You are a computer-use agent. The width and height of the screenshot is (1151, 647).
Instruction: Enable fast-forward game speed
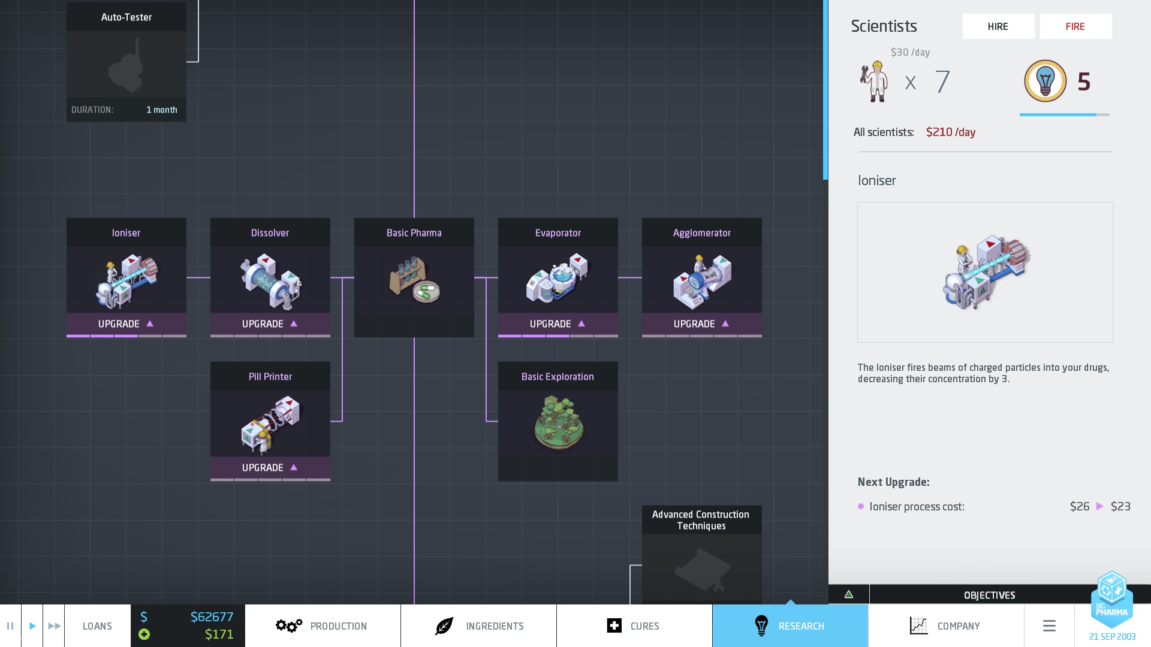[x=54, y=626]
